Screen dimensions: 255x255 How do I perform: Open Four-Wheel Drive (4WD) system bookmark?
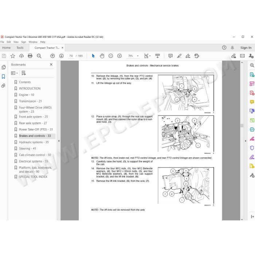(x=35, y=109)
